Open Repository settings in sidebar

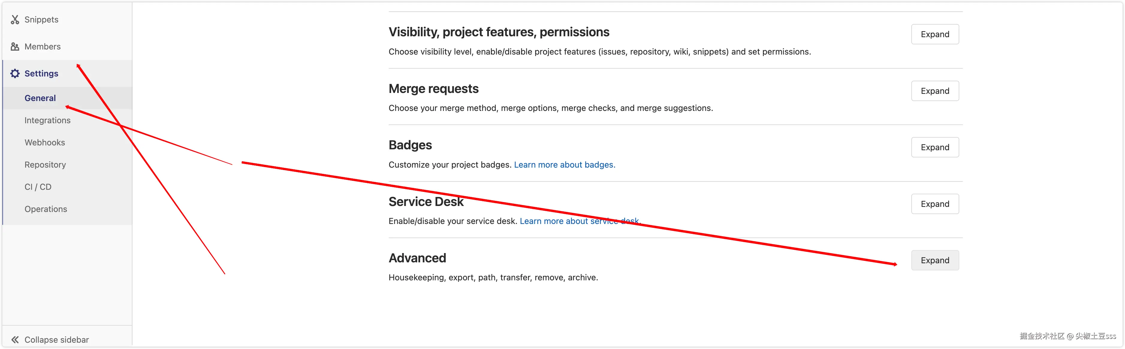click(x=45, y=165)
